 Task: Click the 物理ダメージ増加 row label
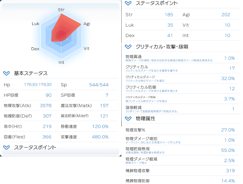[142, 139]
